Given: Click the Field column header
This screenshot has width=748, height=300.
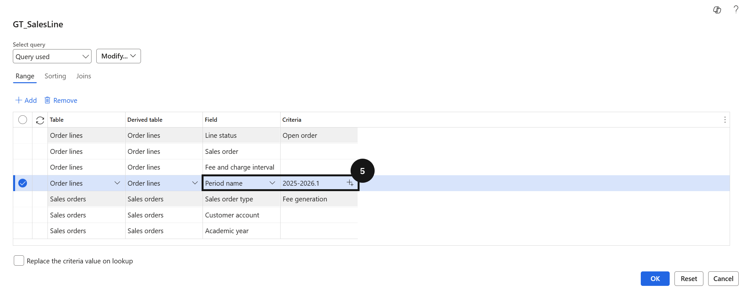Looking at the screenshot, I should (x=241, y=120).
